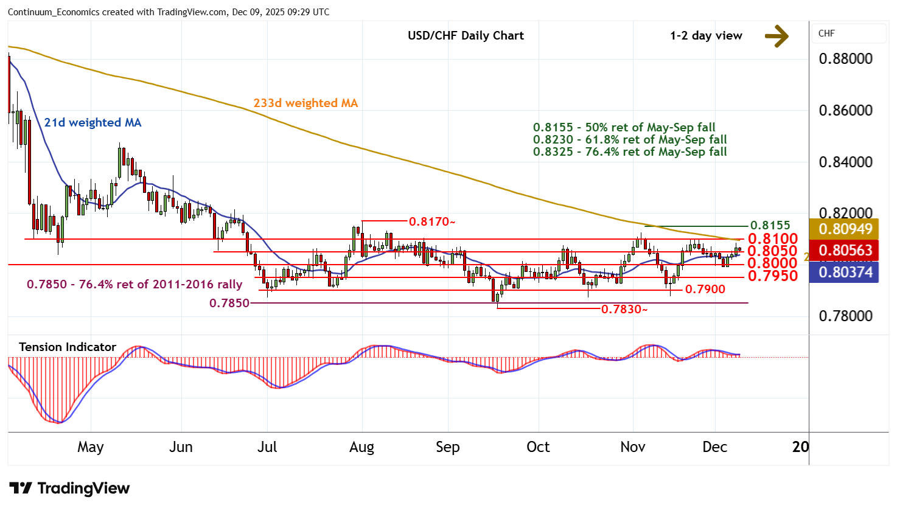Click the 76.4% ret of 2011-2016 rally note
Viewport: 897px width, 511px height.
pos(134,285)
